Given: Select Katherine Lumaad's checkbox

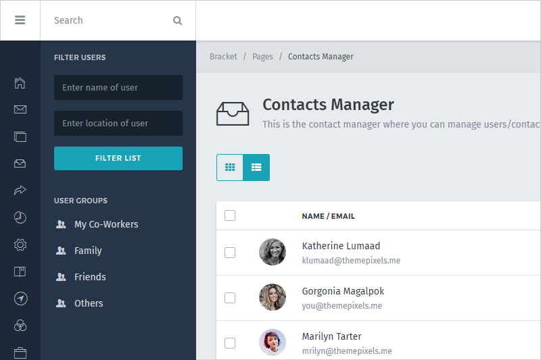Looking at the screenshot, I should coord(230,253).
